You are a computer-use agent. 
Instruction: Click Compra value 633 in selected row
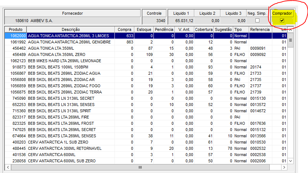click(130, 36)
